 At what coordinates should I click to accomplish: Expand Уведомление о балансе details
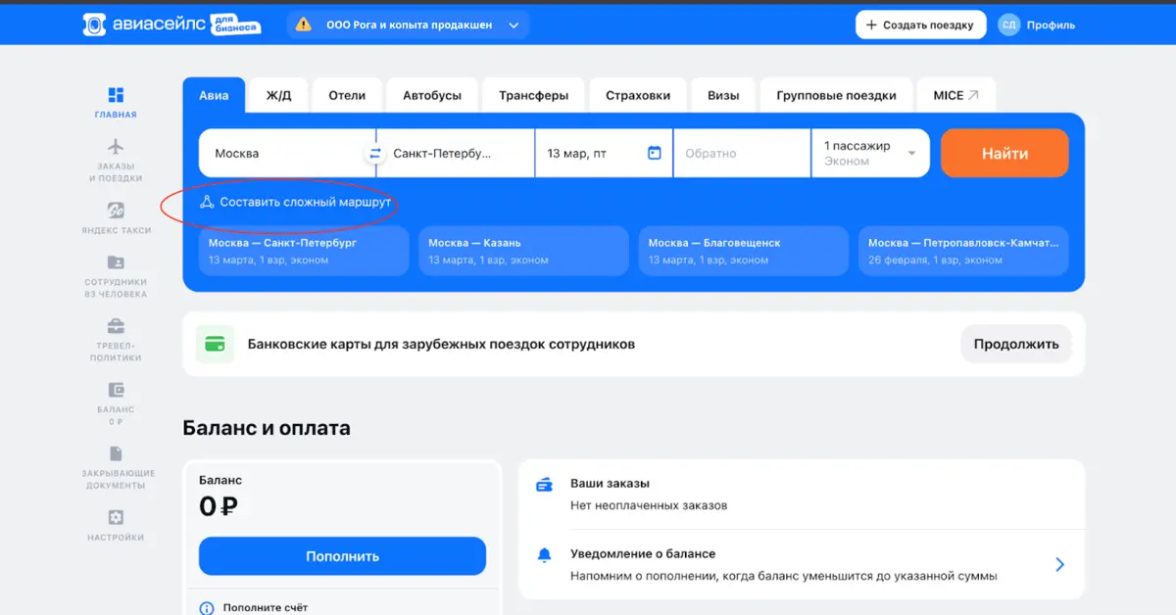point(1058,564)
